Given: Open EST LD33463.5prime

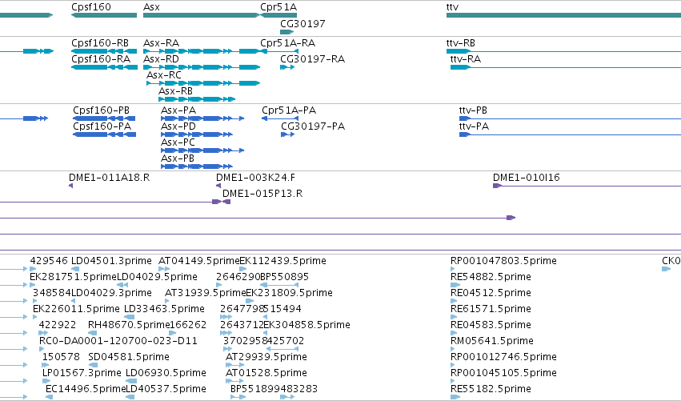Looking at the screenshot, I should (x=164, y=309).
